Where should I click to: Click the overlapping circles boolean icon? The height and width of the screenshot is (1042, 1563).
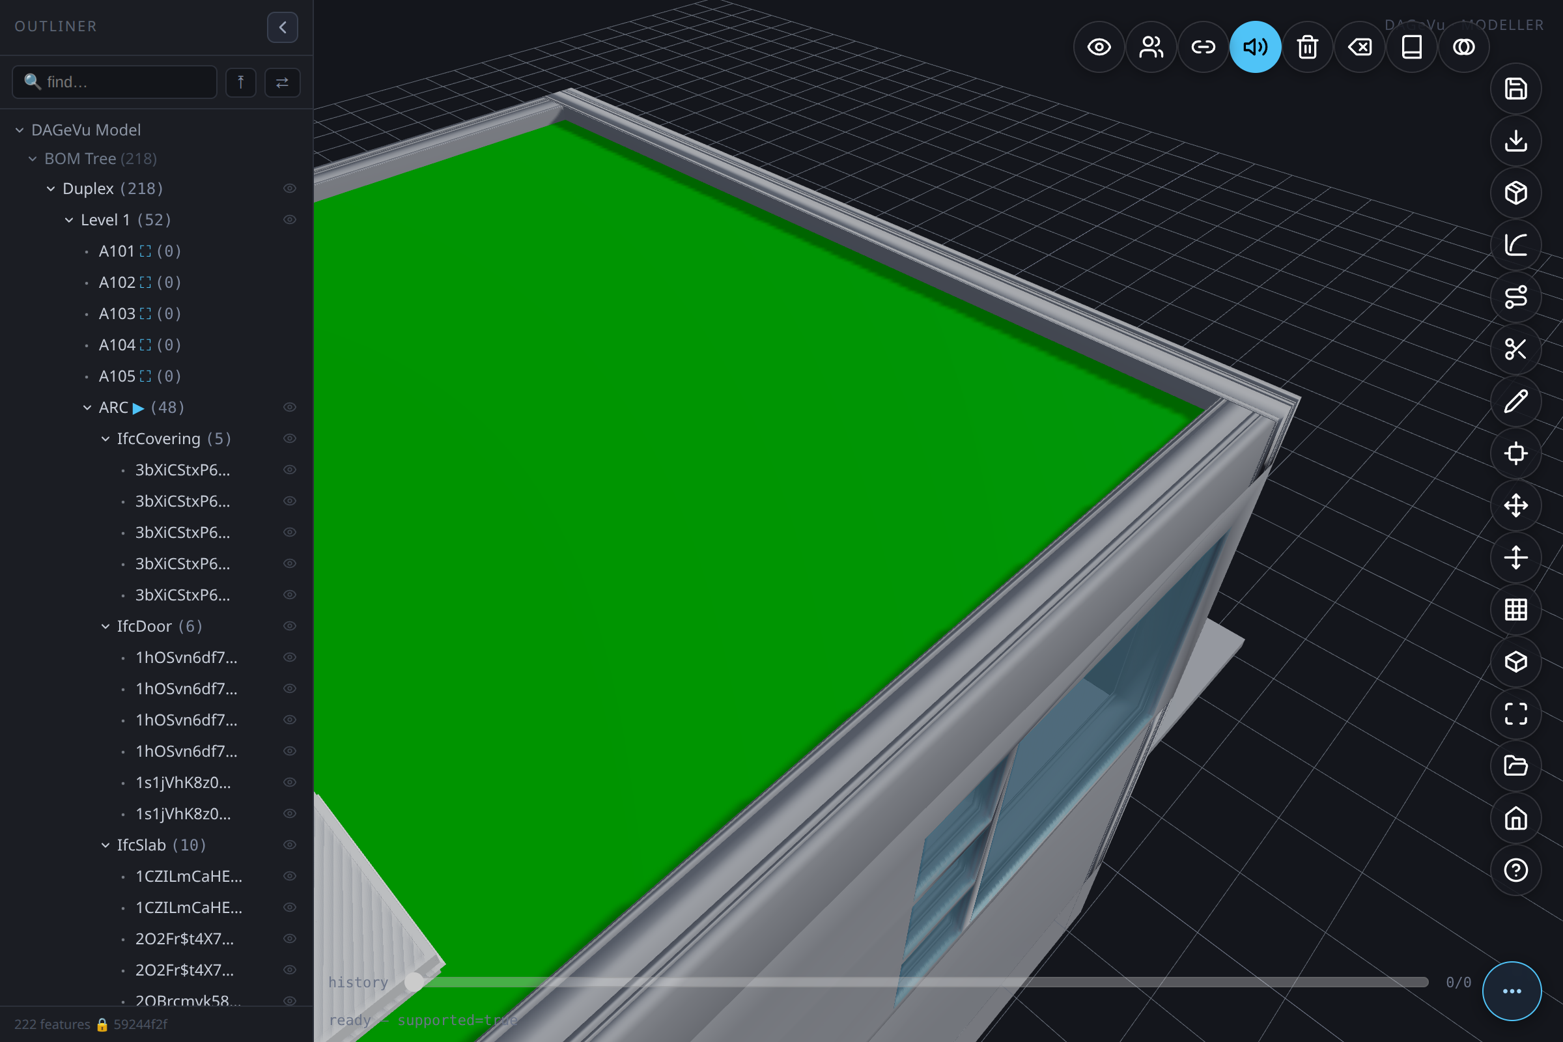[1464, 47]
